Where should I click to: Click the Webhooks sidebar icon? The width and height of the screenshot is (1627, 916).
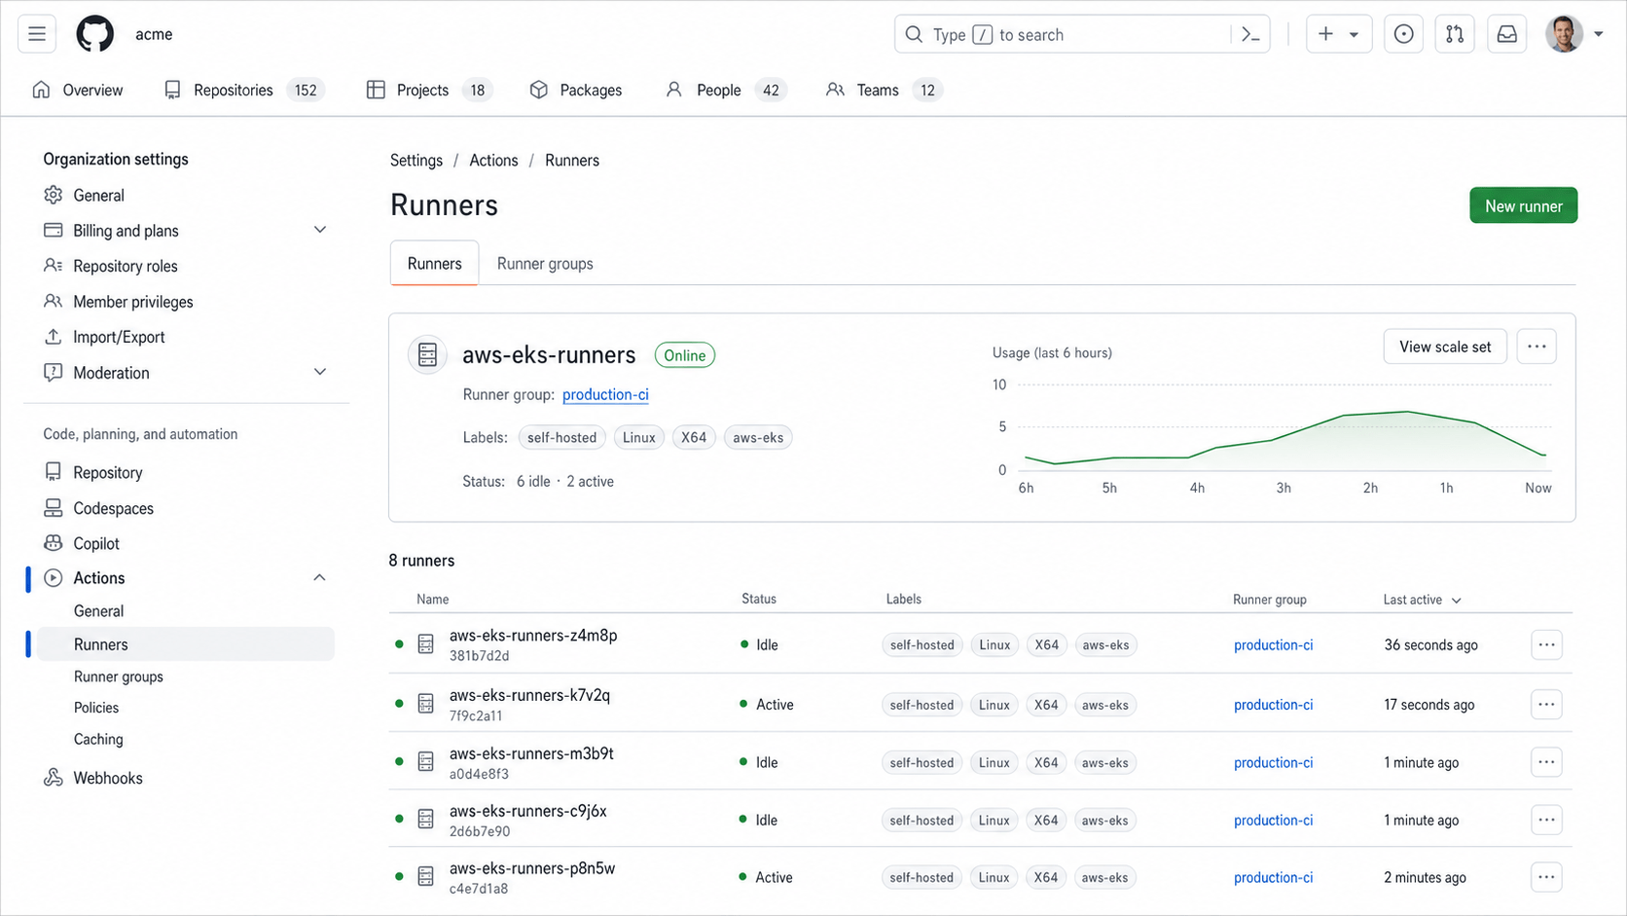[54, 778]
